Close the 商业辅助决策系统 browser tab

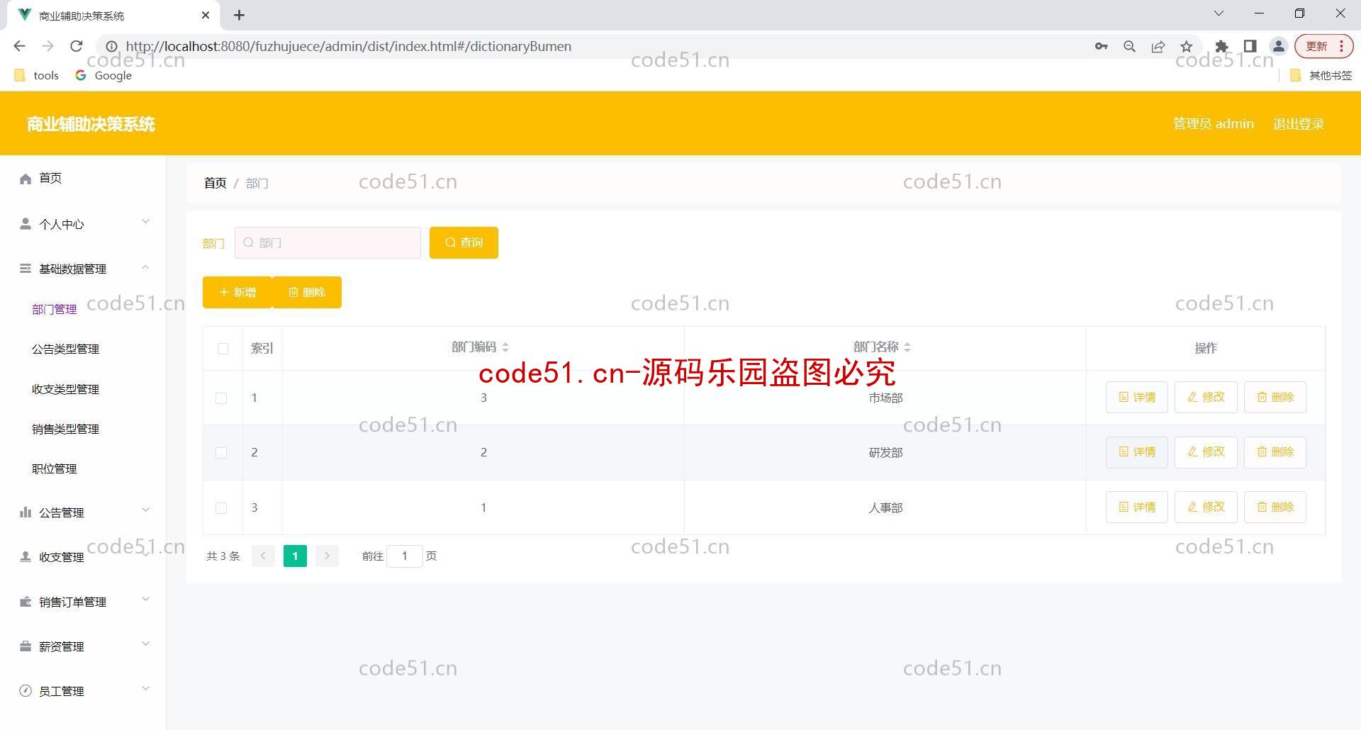(x=206, y=15)
